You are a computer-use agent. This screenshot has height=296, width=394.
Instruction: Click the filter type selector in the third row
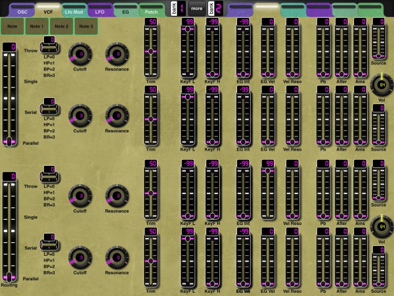pyautogui.click(x=49, y=177)
